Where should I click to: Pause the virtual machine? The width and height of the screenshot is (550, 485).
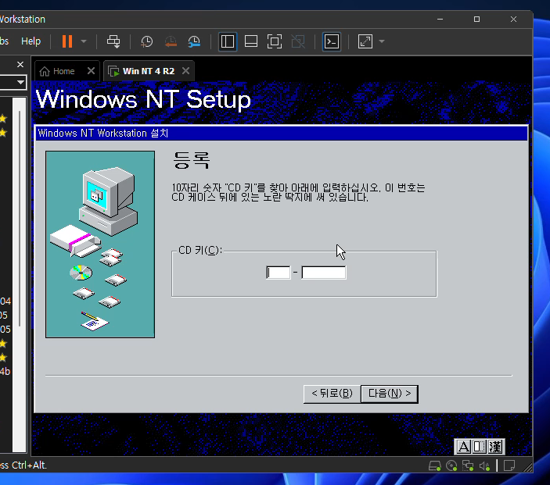pos(67,41)
